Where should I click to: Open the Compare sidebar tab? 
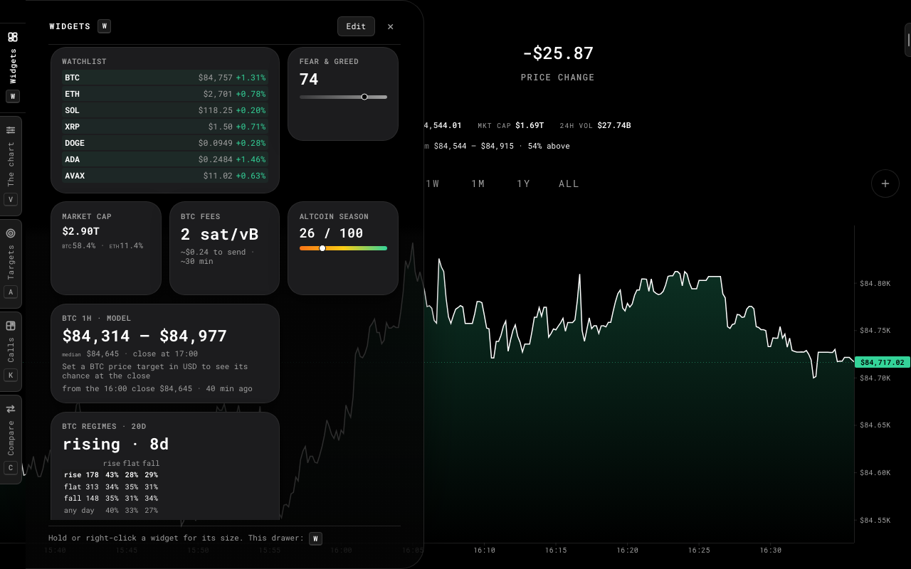(x=11, y=439)
